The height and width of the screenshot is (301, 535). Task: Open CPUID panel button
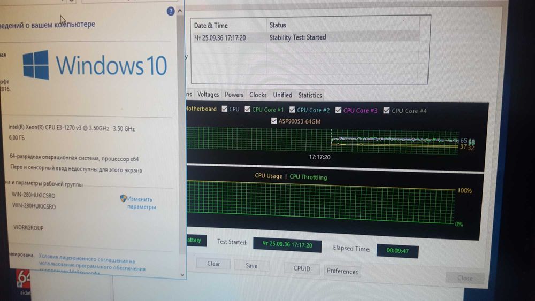(x=302, y=268)
